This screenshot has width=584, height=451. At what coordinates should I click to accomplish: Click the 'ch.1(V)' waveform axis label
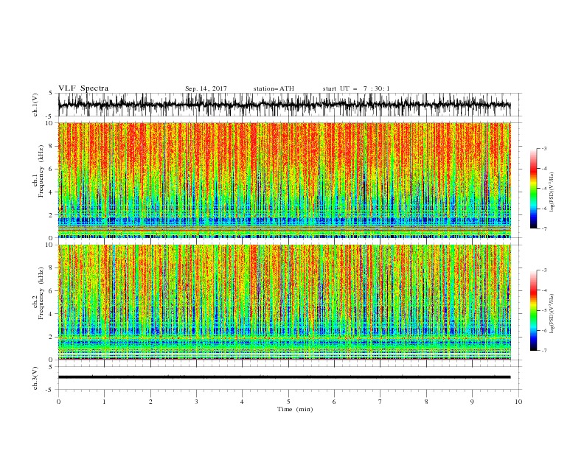pos(35,105)
